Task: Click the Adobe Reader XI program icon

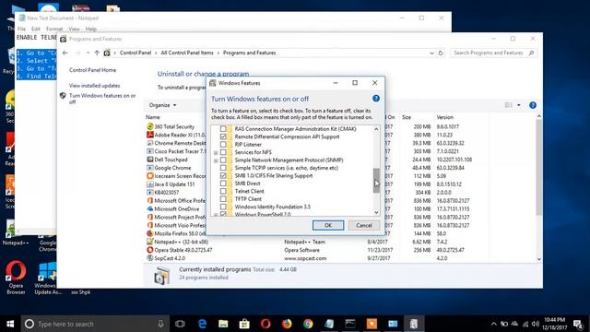Action: [149, 135]
